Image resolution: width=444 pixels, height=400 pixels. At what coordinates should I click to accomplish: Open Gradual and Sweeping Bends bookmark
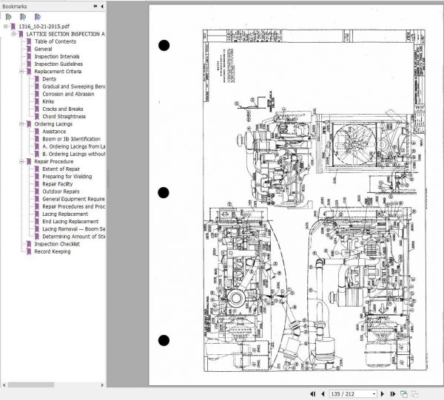[x=73, y=87]
